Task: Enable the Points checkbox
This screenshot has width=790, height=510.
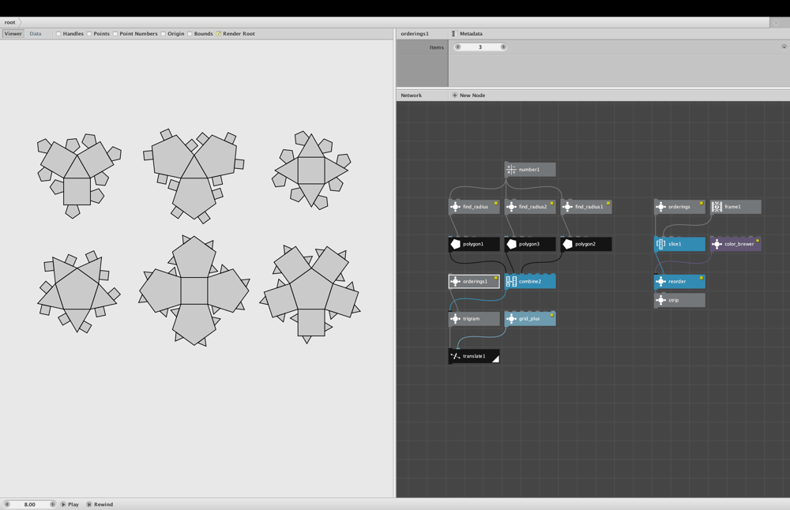Action: (89, 34)
